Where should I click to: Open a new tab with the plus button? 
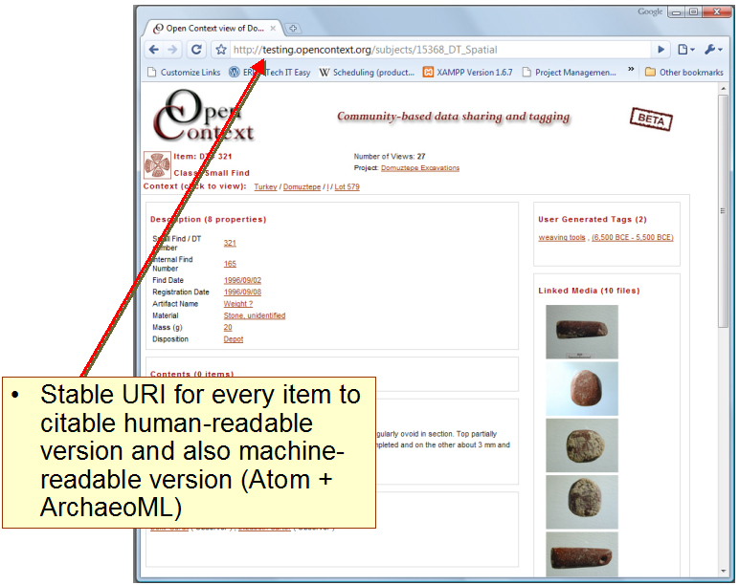(293, 29)
